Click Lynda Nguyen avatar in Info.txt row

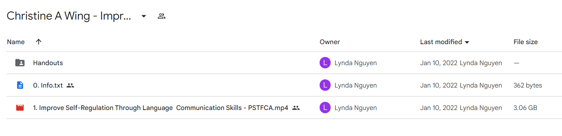coord(325,85)
